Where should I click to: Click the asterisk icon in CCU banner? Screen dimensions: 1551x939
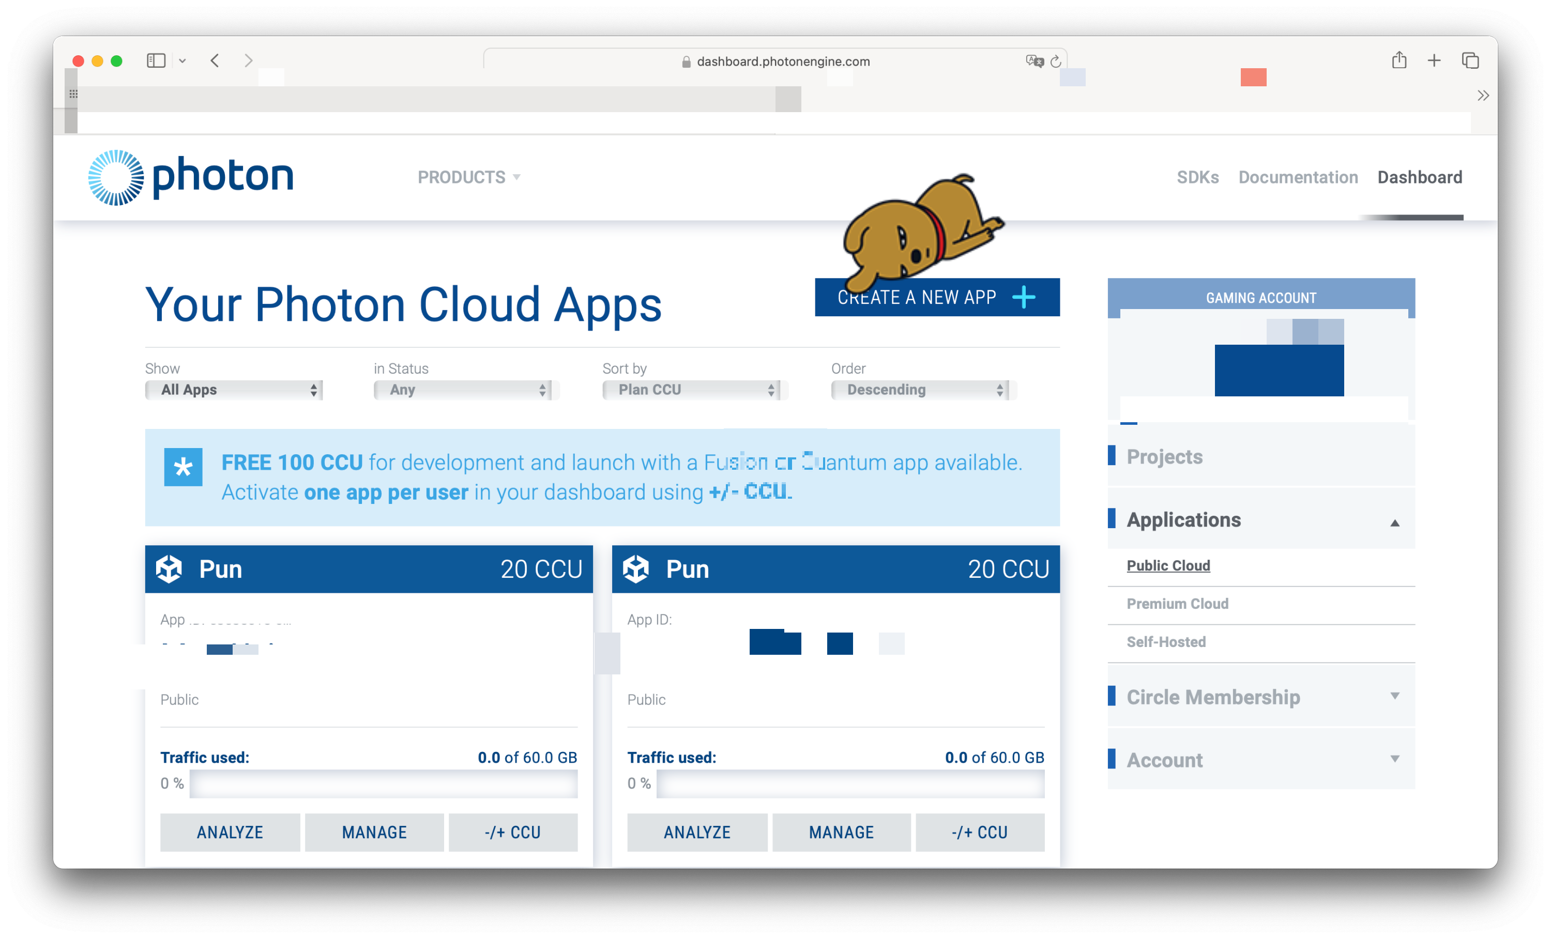(183, 467)
